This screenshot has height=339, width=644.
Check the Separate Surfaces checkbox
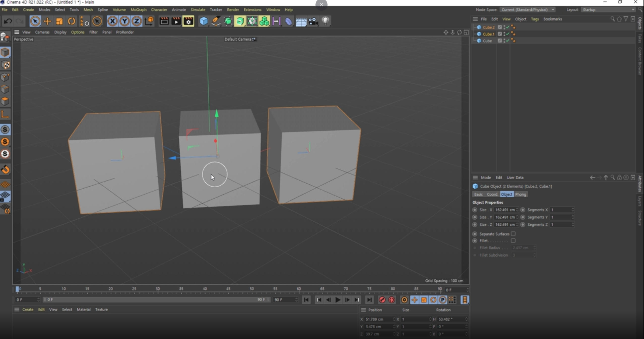(x=513, y=234)
